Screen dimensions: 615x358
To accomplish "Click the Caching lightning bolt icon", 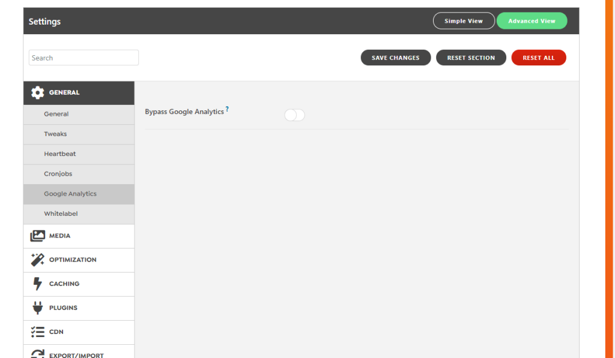I will point(37,284).
